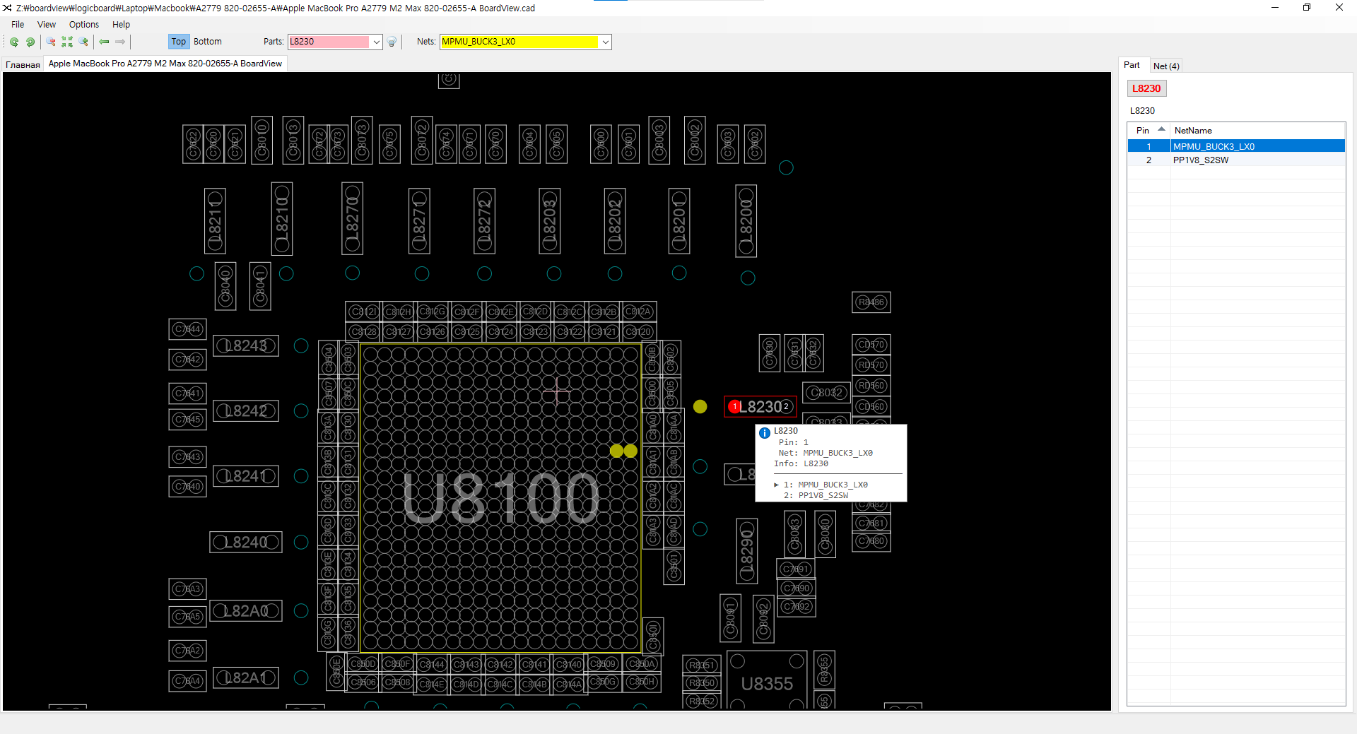
Task: Open the View menu
Action: point(47,24)
